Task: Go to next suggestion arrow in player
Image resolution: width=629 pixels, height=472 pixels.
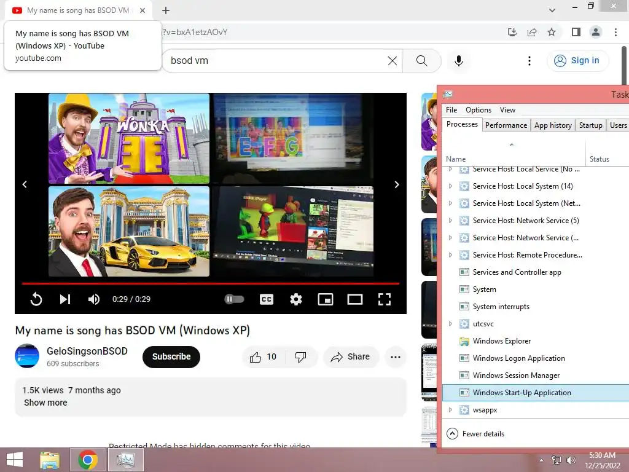Action: pyautogui.click(x=397, y=184)
